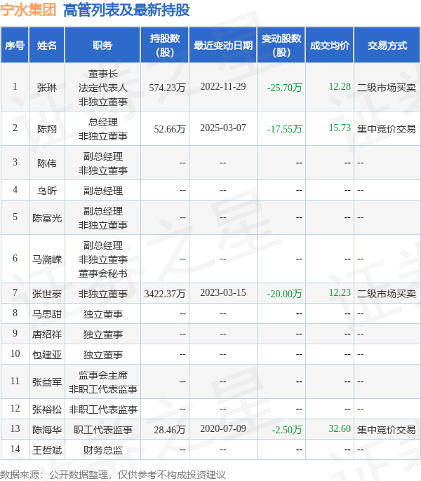Click 二级市场买卖 in 张琳's row
The height and width of the screenshot is (481, 421).
pyautogui.click(x=387, y=88)
